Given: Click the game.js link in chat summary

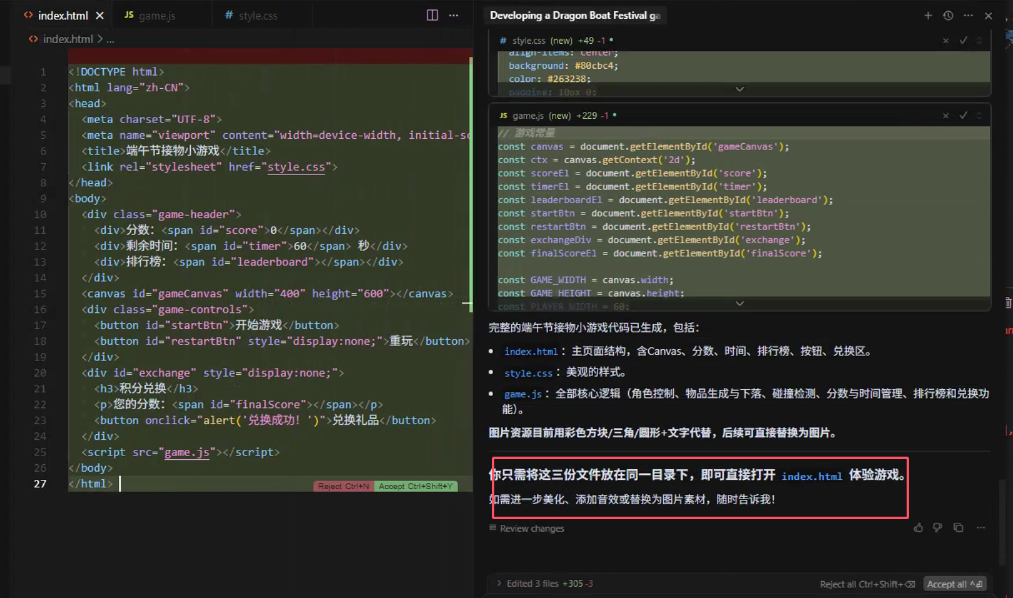Looking at the screenshot, I should (523, 394).
